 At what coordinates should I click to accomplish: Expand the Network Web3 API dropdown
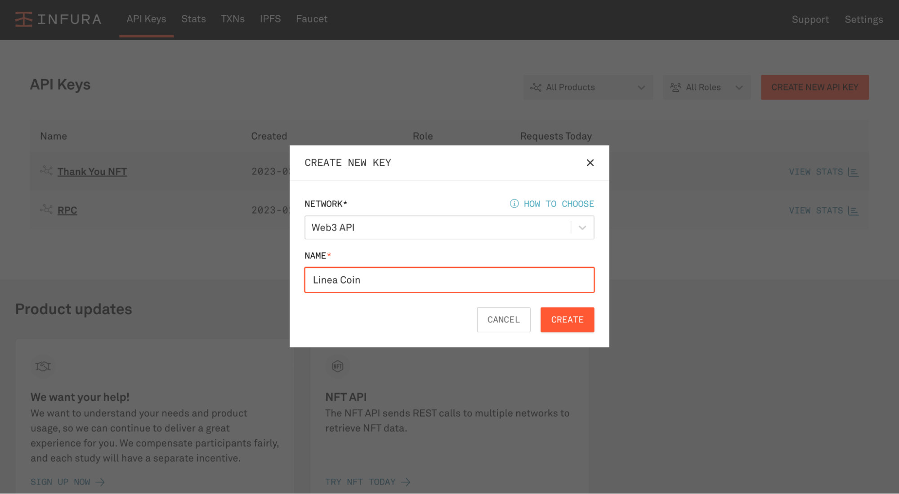coord(582,228)
